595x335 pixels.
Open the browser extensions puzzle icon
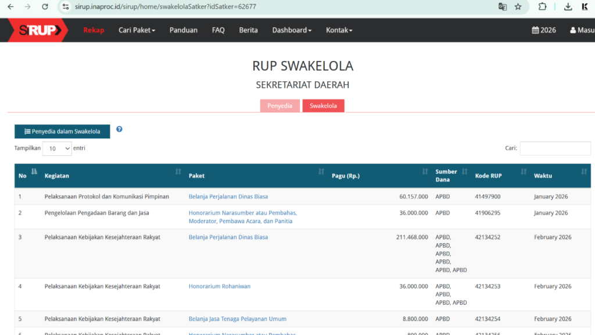coord(542,7)
